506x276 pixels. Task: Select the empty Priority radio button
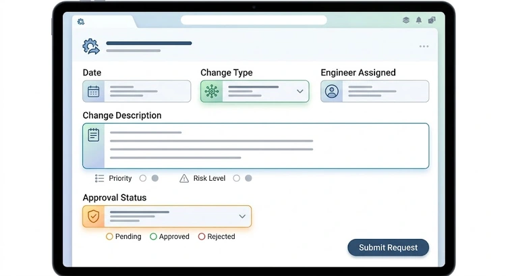(x=143, y=178)
